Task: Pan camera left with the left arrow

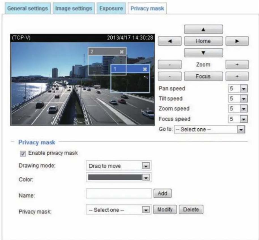Action: click(x=170, y=41)
